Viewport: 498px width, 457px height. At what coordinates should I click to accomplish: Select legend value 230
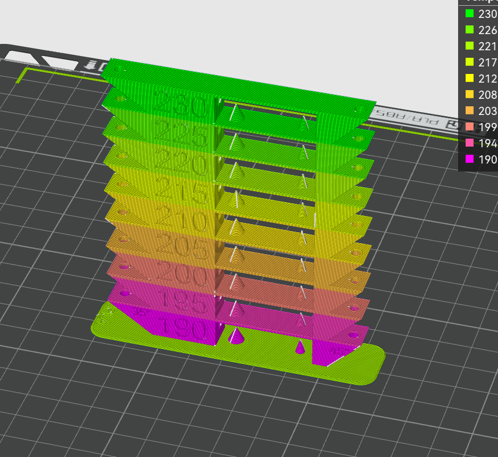[x=488, y=14]
